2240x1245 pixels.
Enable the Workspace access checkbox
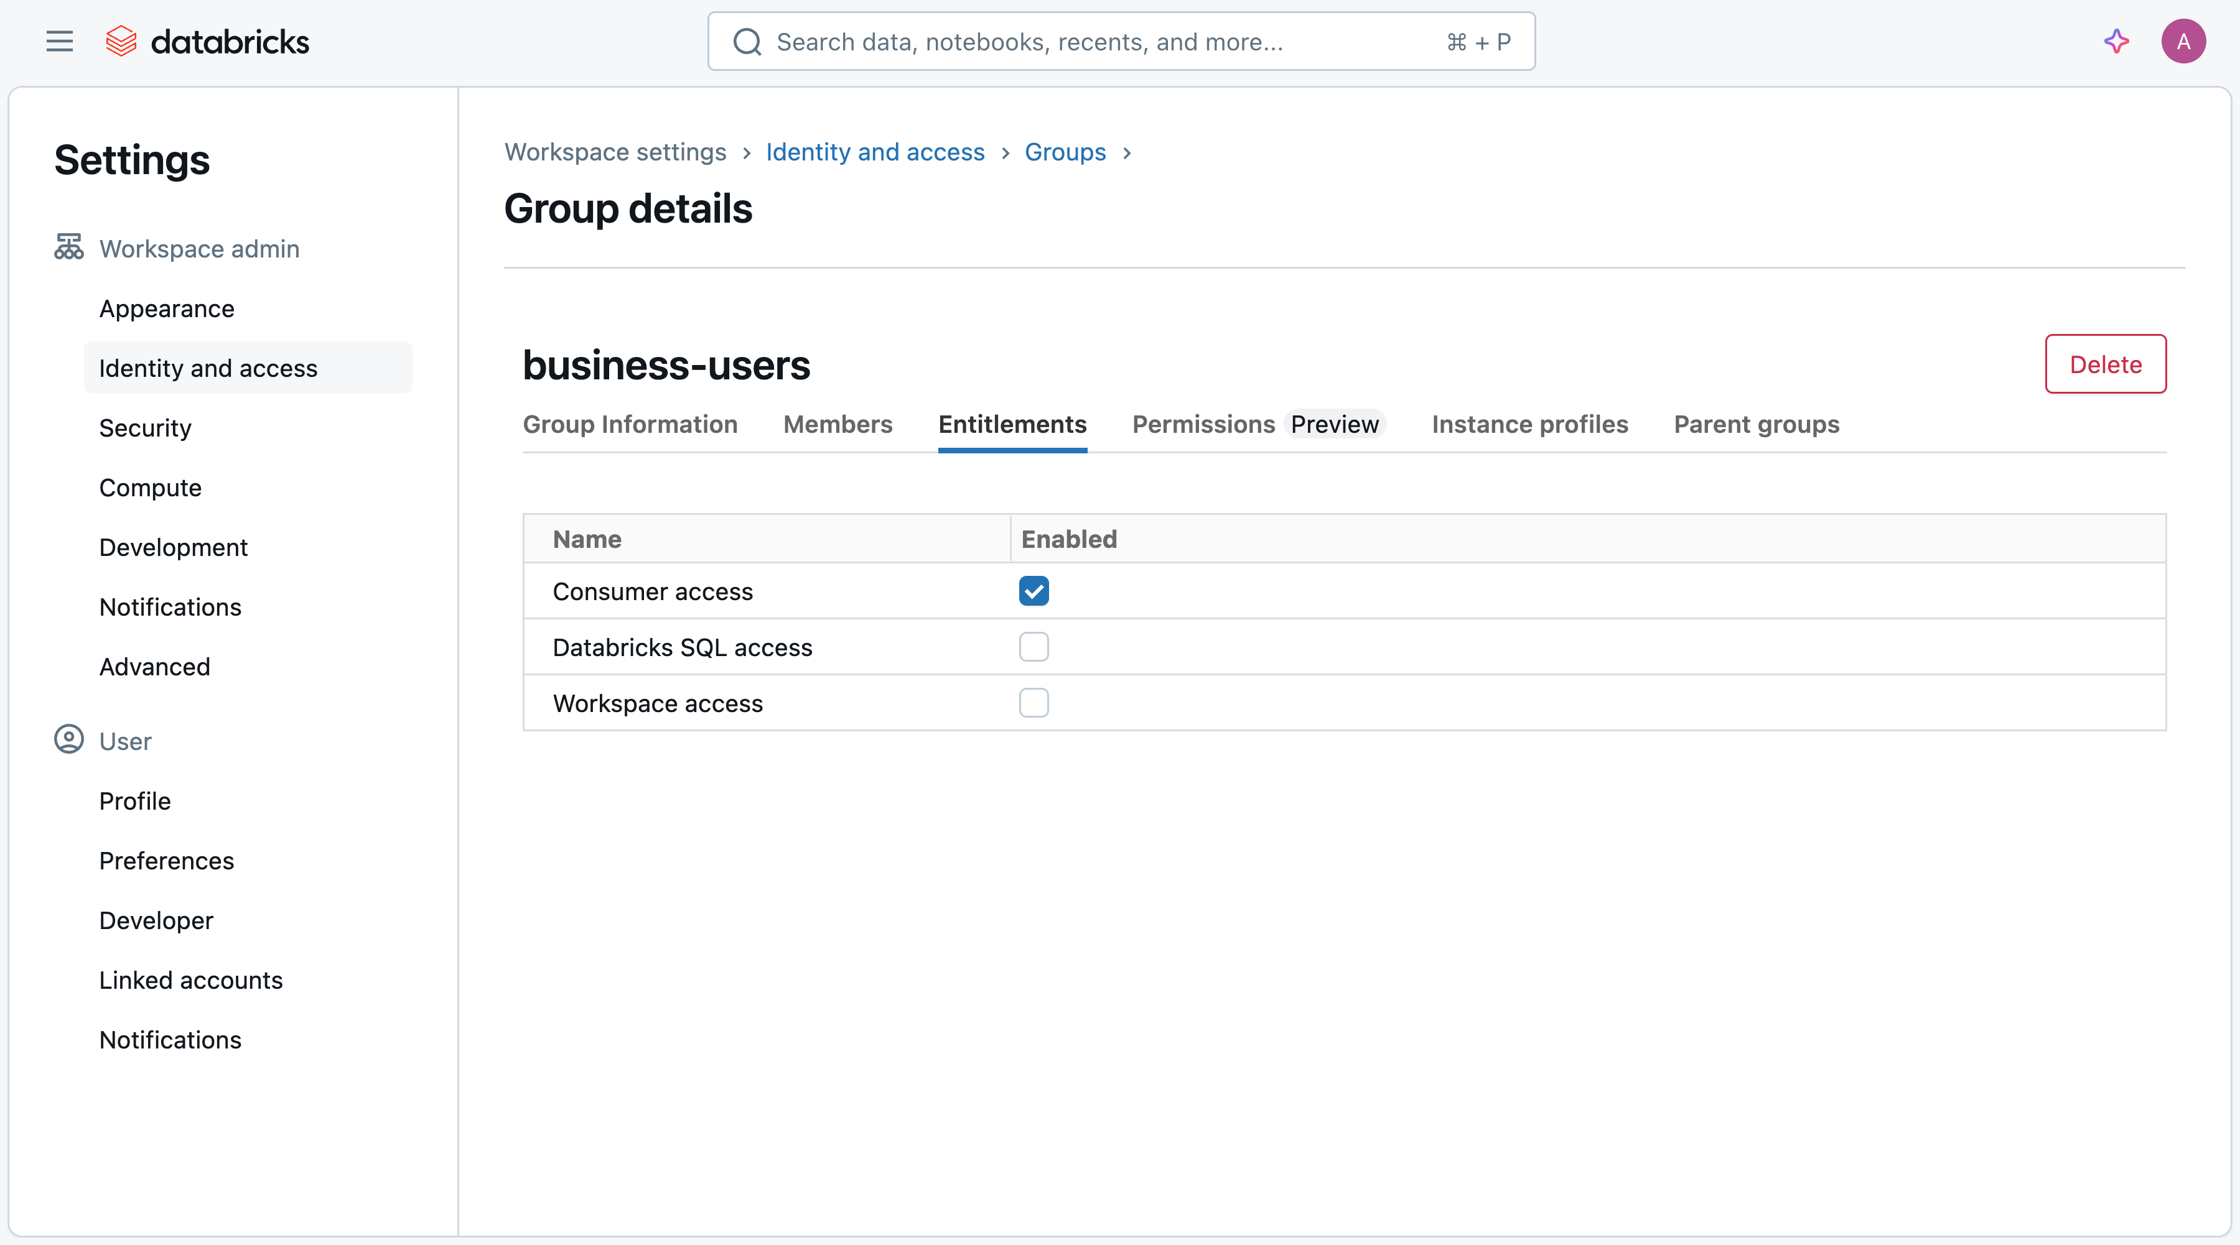(x=1033, y=702)
